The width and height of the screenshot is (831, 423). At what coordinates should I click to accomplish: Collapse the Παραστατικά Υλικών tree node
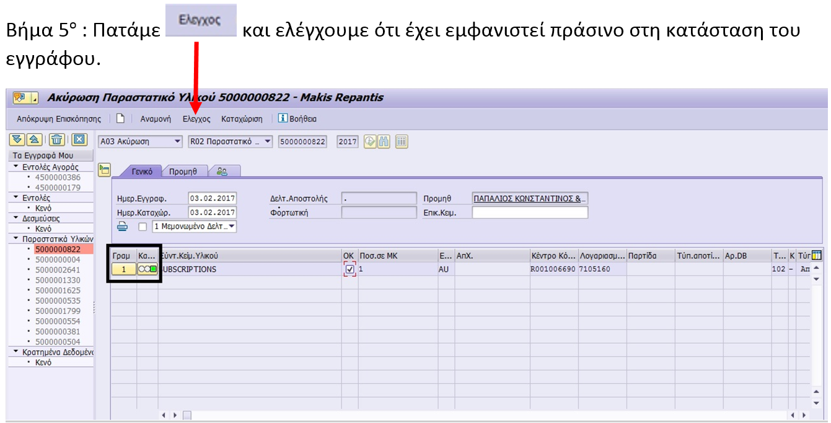tap(16, 238)
